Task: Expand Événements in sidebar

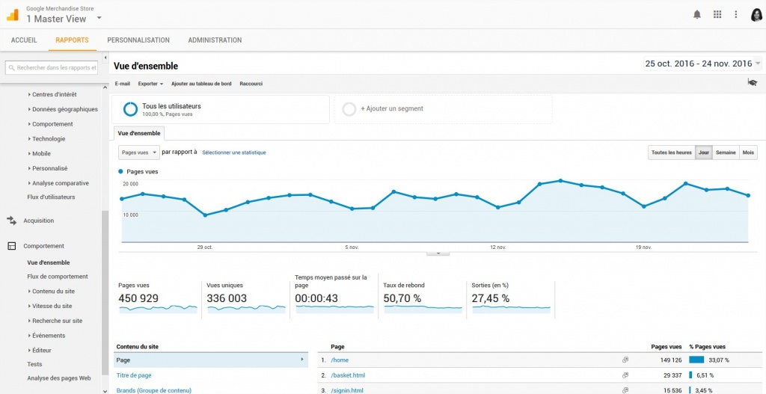Action: point(47,336)
